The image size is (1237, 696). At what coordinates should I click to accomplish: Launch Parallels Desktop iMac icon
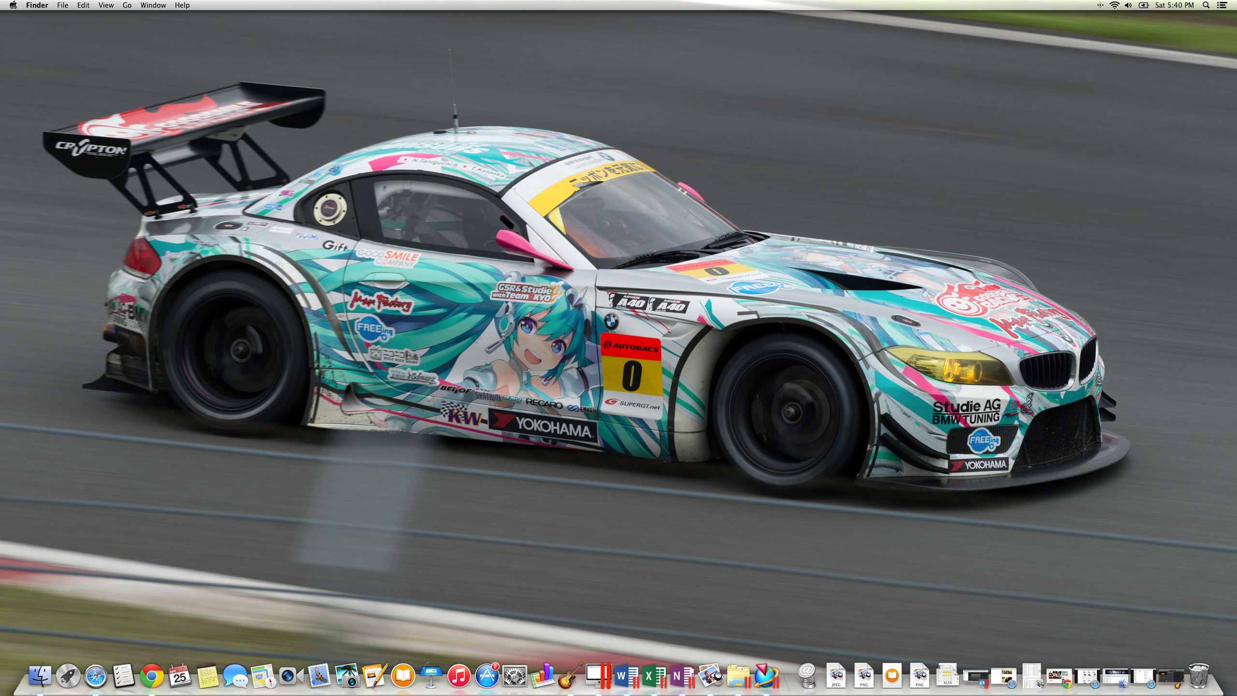click(x=599, y=676)
